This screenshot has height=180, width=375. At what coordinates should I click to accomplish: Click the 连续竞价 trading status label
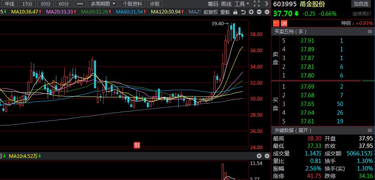click(362, 14)
